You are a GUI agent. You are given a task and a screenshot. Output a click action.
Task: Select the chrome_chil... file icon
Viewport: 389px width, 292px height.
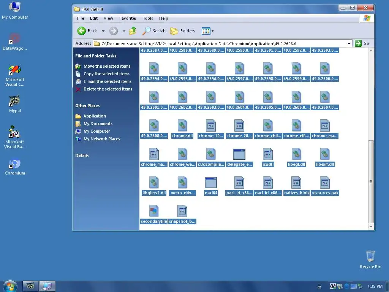268,125
